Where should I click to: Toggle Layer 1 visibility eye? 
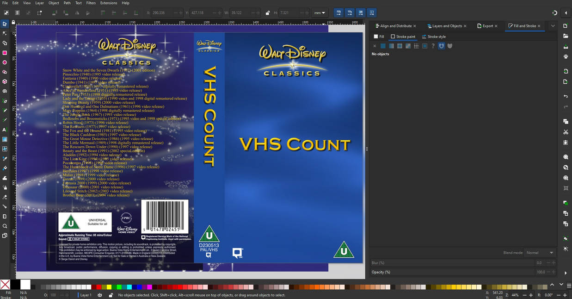(x=100, y=295)
